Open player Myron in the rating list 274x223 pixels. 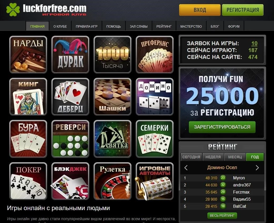239,178
